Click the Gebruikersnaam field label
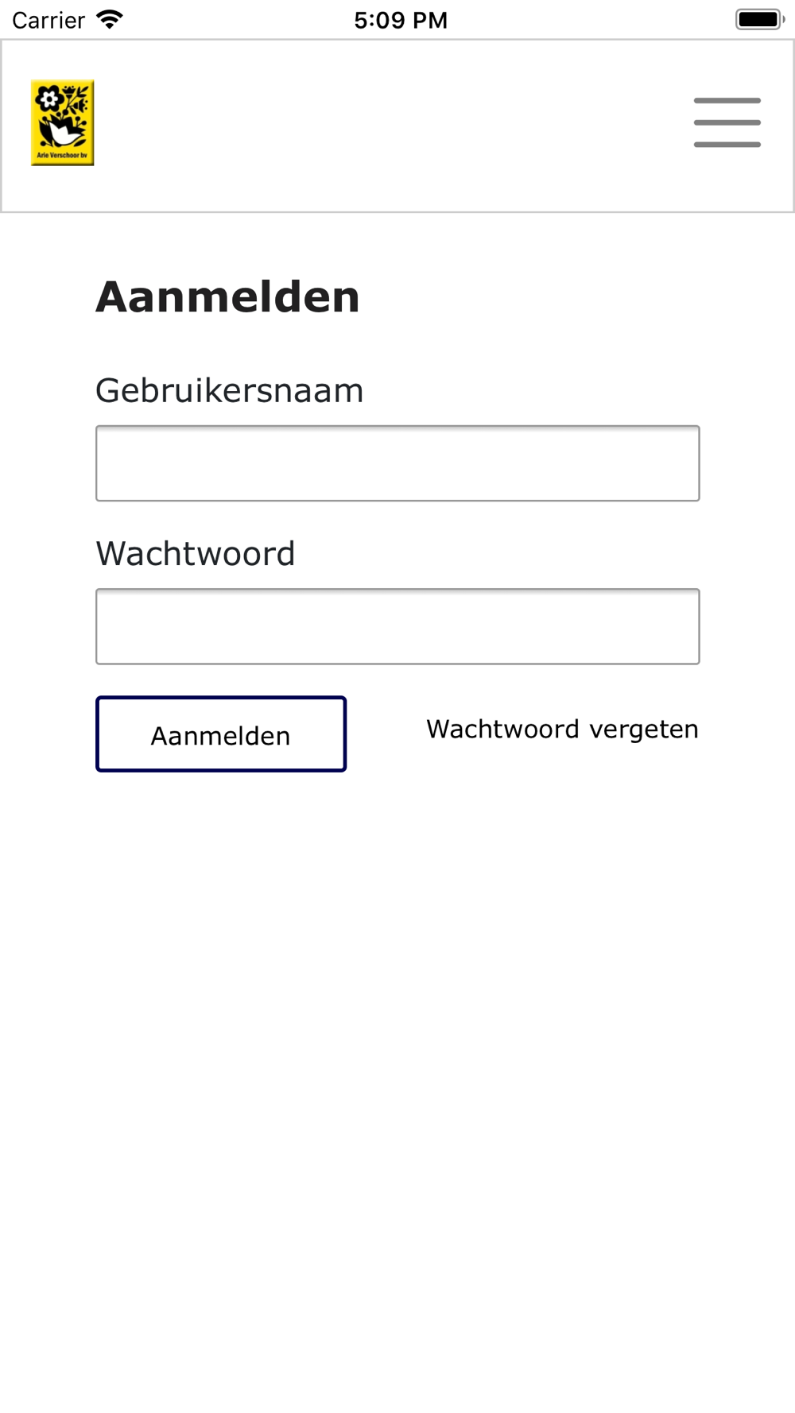The image size is (795, 1413). [x=229, y=390]
